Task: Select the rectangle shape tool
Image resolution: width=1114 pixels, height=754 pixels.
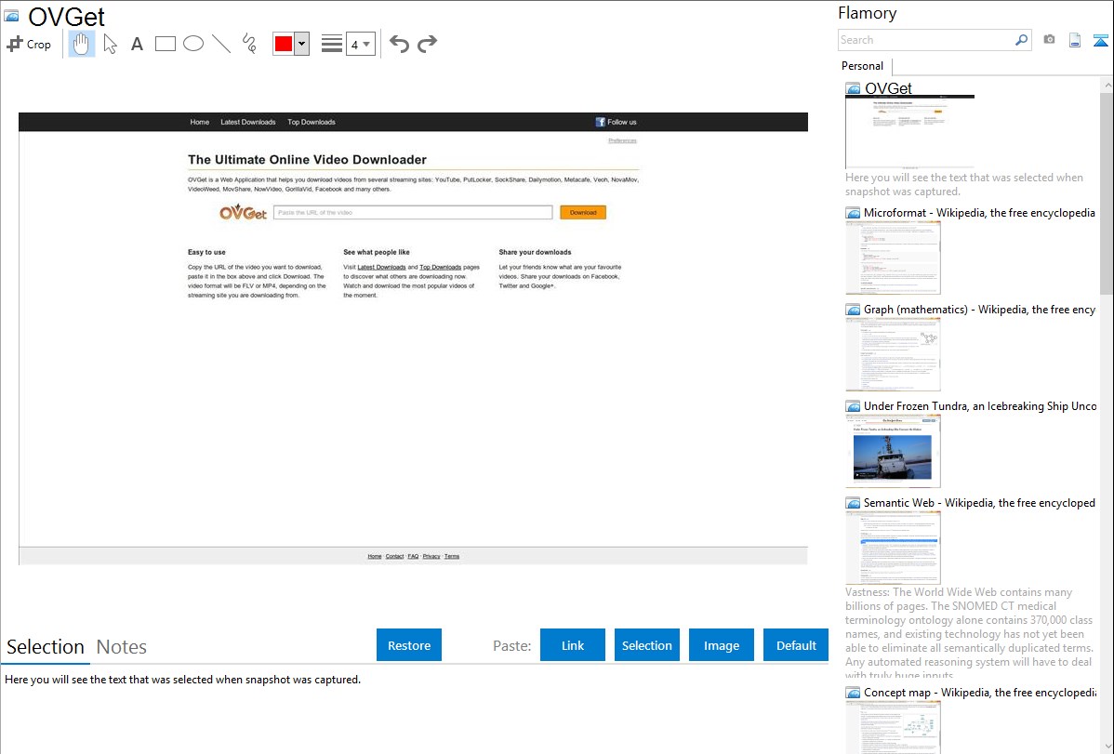Action: (x=165, y=44)
